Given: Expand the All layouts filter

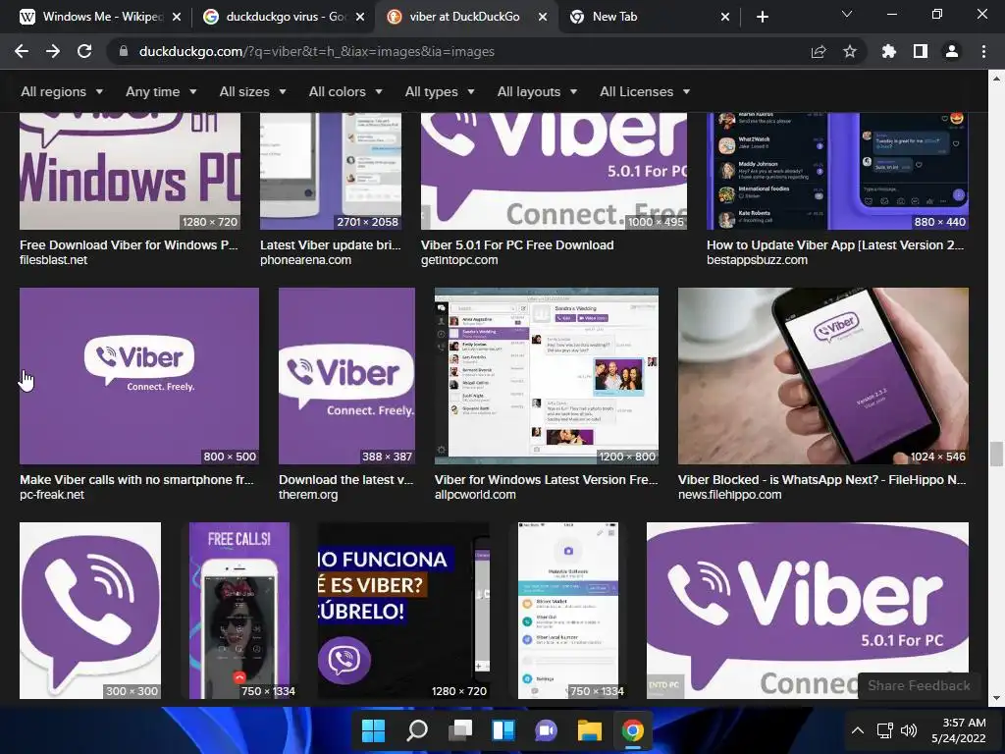Looking at the screenshot, I should pos(537,91).
